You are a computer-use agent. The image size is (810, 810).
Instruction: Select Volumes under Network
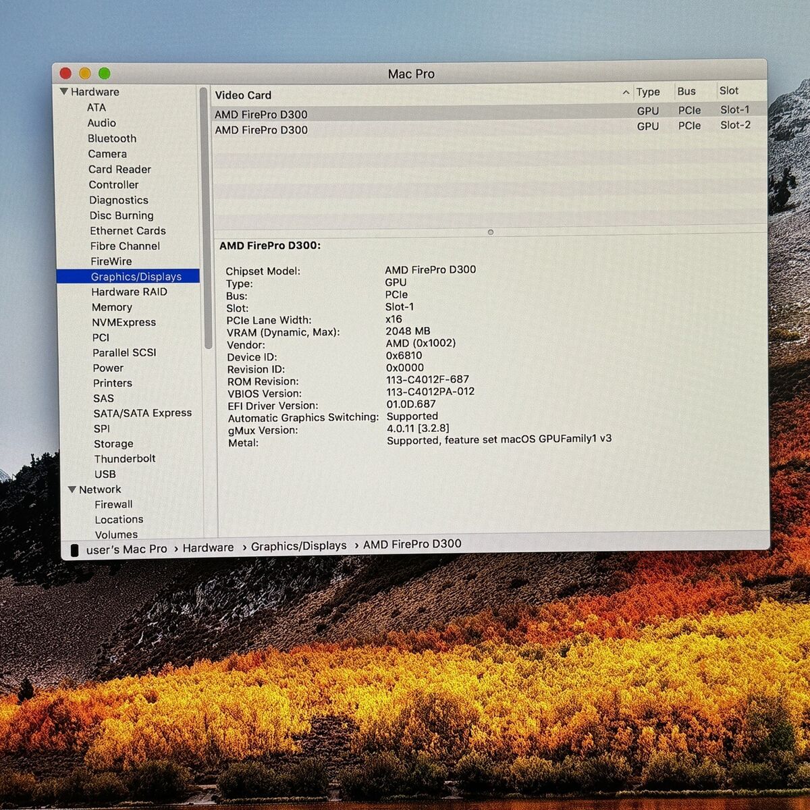point(116,535)
